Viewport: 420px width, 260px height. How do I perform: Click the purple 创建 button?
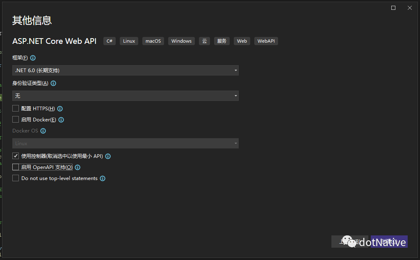pos(389,242)
